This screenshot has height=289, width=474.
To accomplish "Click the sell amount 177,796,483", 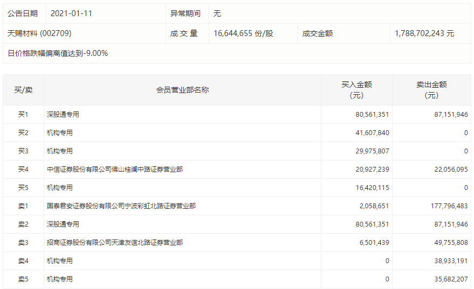I will pos(446,206).
